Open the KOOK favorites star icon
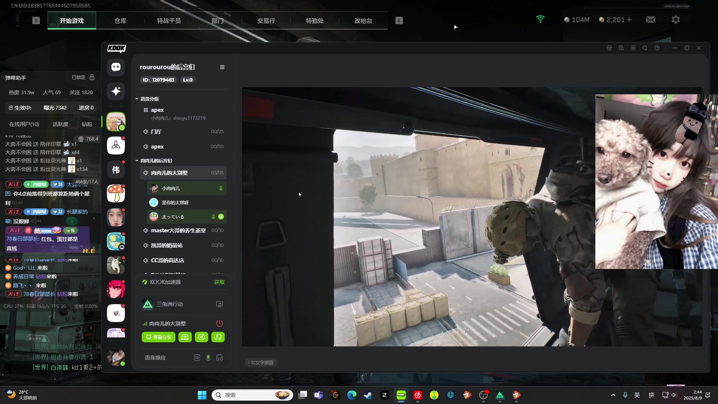Image resolution: width=718 pixels, height=404 pixels. tap(621, 48)
